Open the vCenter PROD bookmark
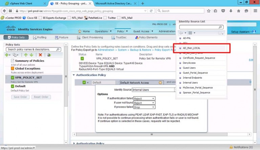The height and width of the screenshot is (150, 260). pyautogui.click(x=11, y=18)
